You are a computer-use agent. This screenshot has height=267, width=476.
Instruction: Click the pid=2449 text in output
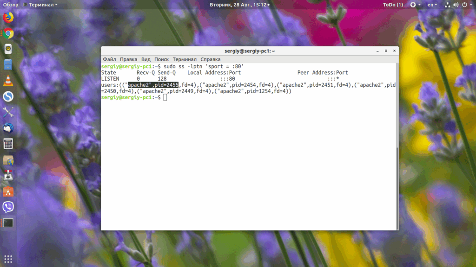[x=182, y=91]
